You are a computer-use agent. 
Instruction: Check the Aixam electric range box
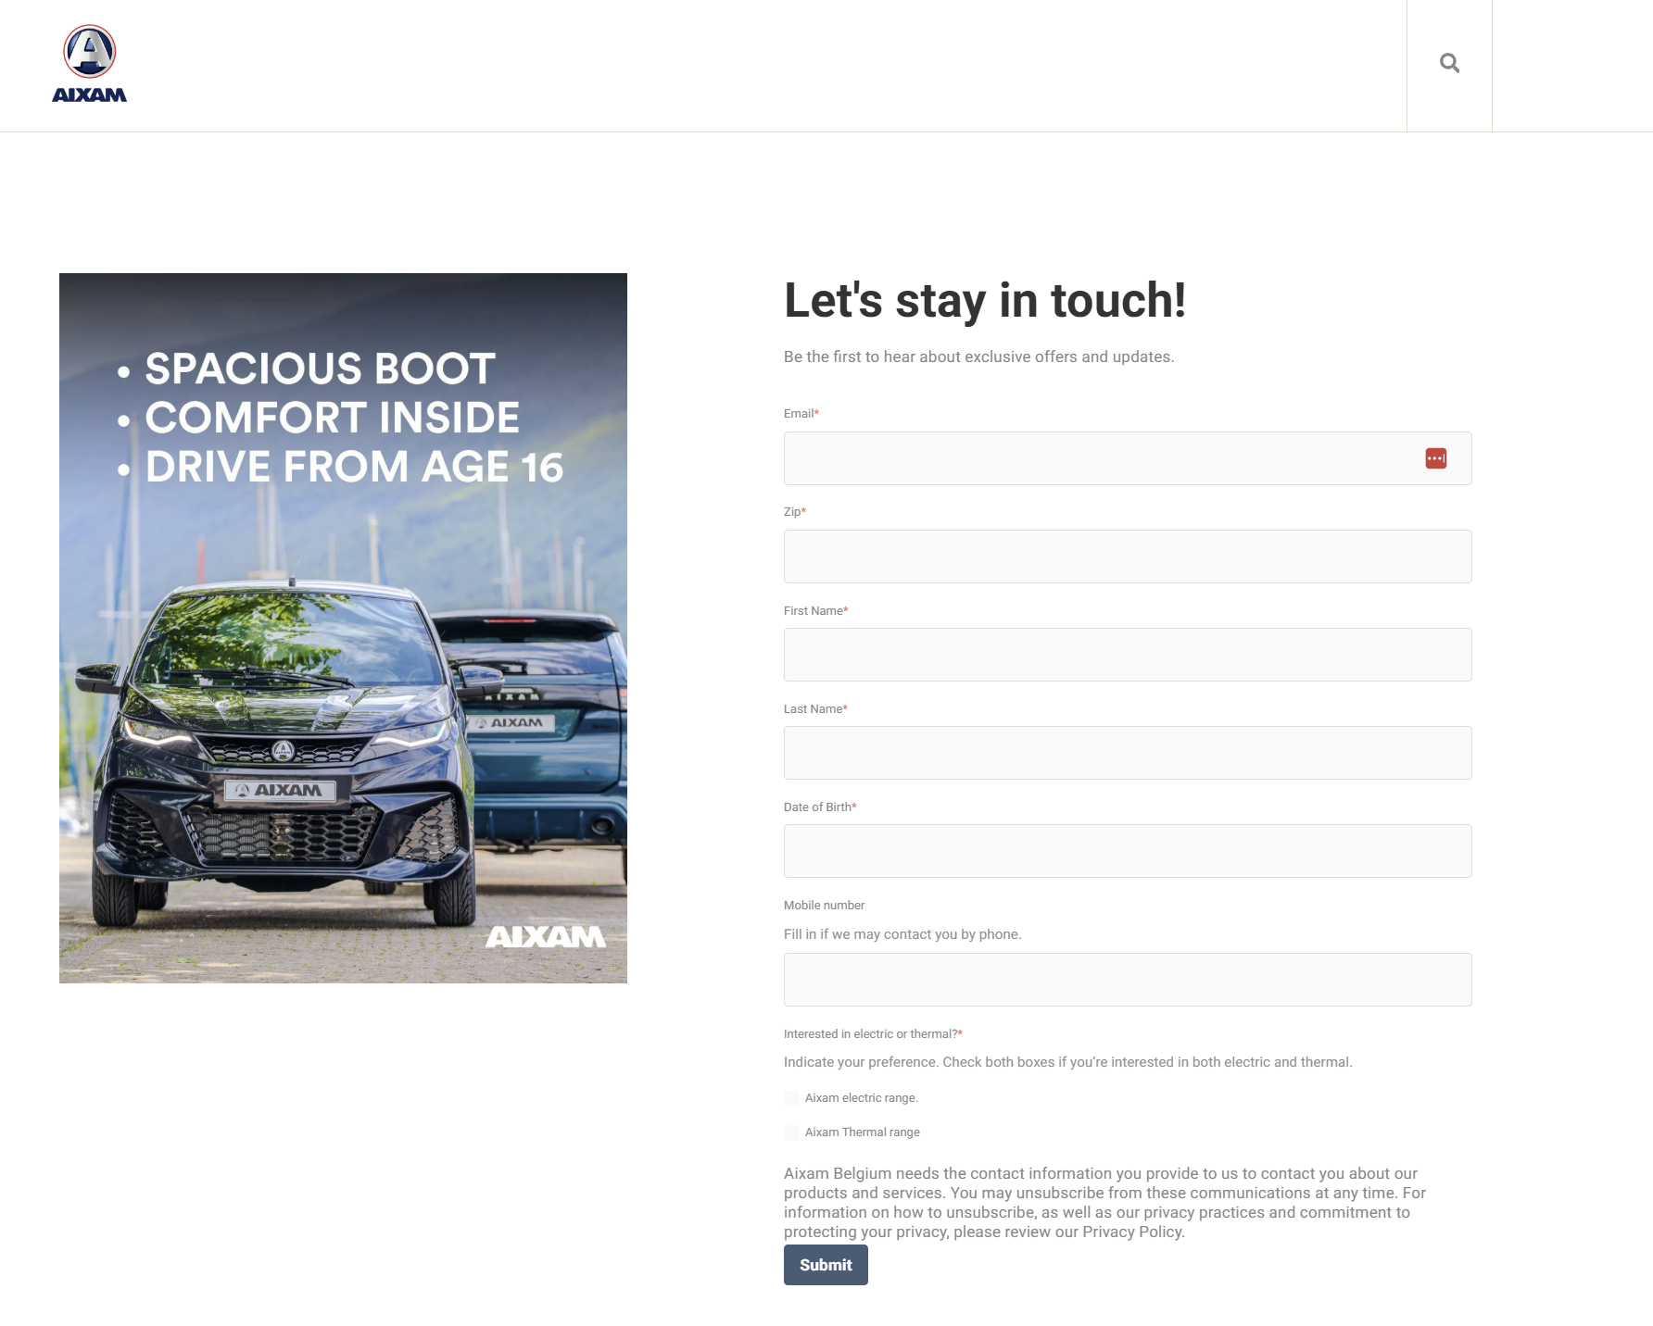click(x=791, y=1098)
